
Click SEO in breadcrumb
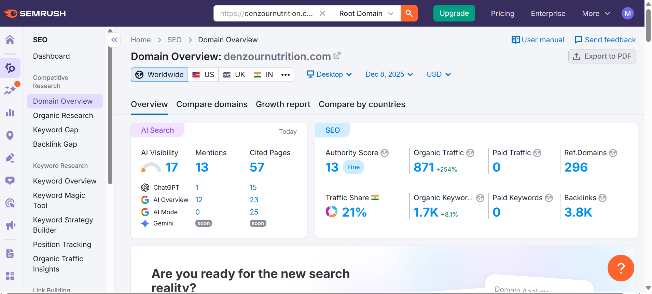pyautogui.click(x=174, y=40)
